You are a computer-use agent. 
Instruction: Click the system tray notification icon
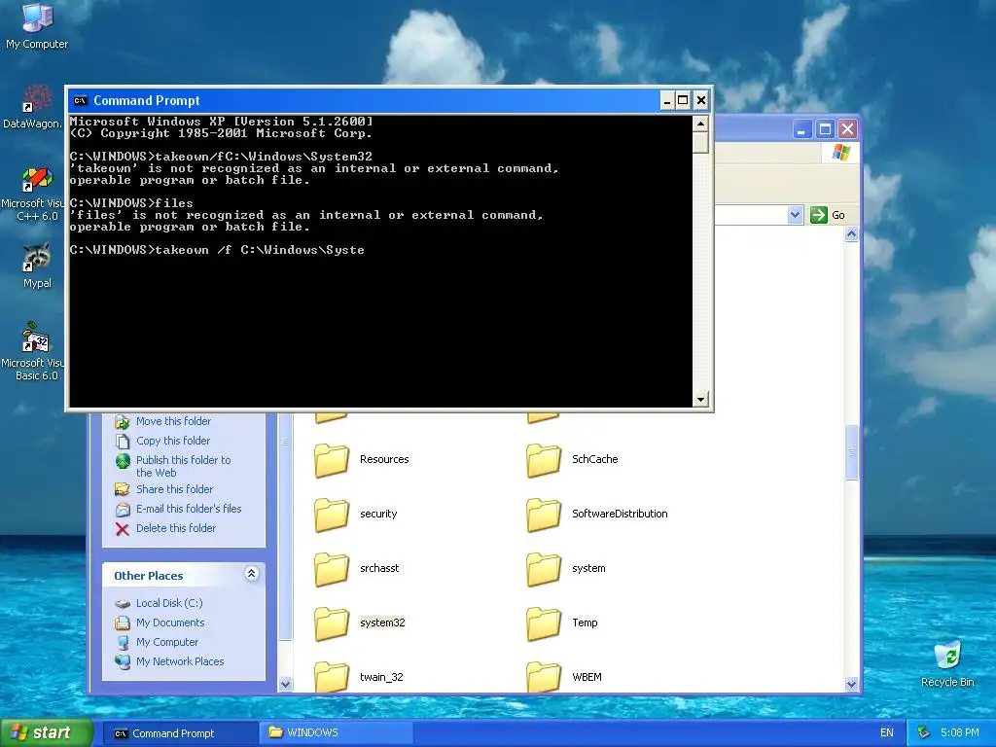coord(924,733)
